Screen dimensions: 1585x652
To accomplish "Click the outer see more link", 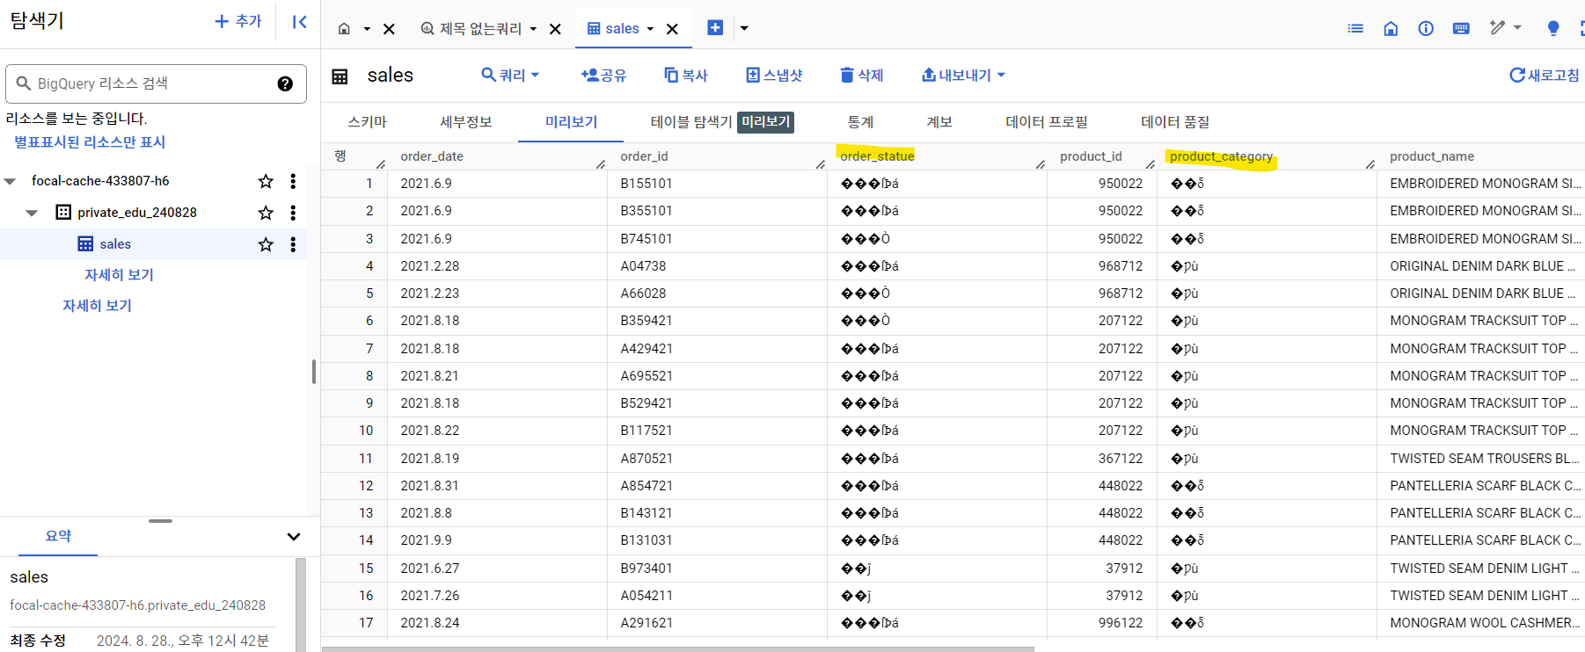I will [x=97, y=306].
